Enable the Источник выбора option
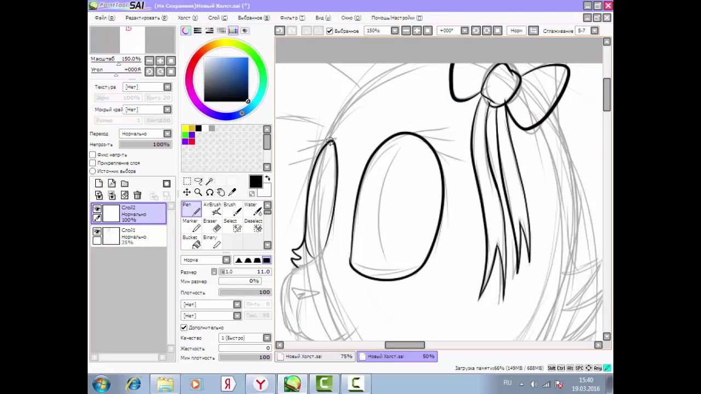Screen dimensions: 701x394 (93, 171)
